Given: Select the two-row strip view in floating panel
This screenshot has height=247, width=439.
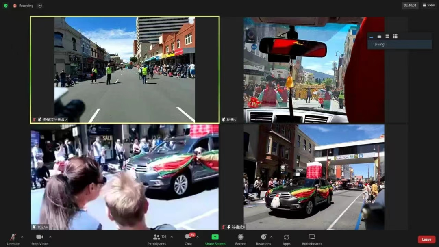Looking at the screenshot, I should pyautogui.click(x=387, y=36).
